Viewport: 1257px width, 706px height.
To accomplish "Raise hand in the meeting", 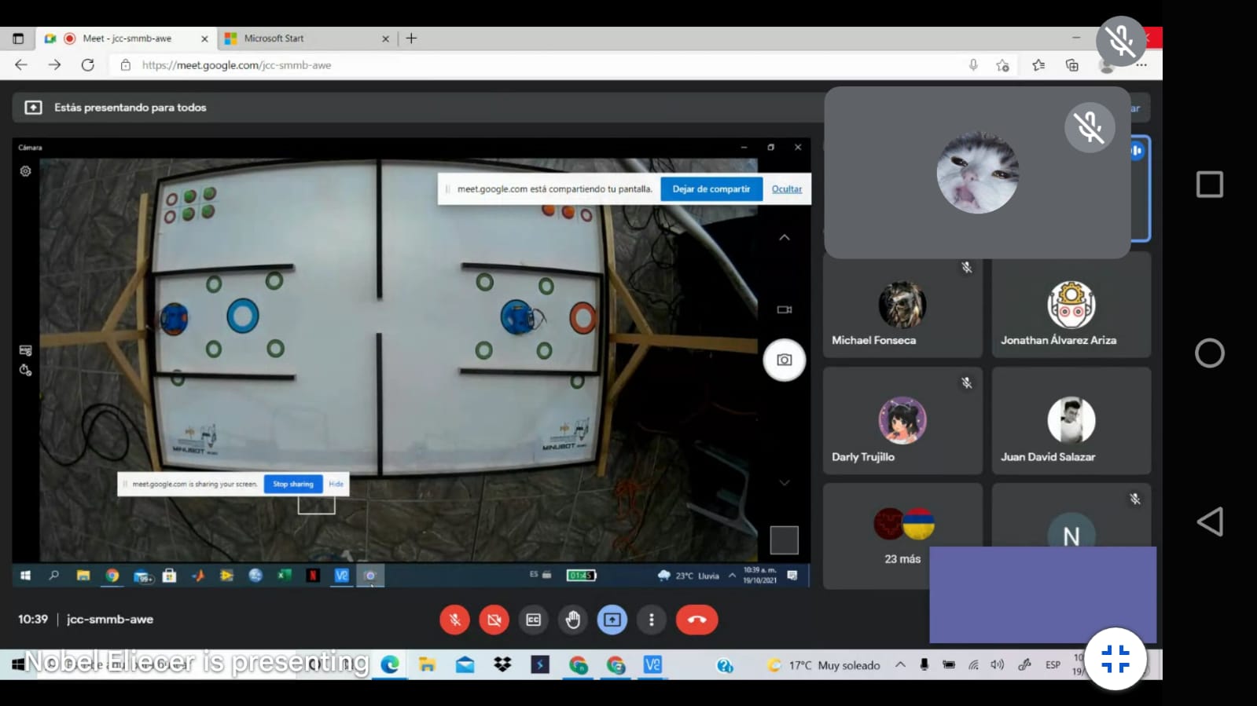I will 573,620.
